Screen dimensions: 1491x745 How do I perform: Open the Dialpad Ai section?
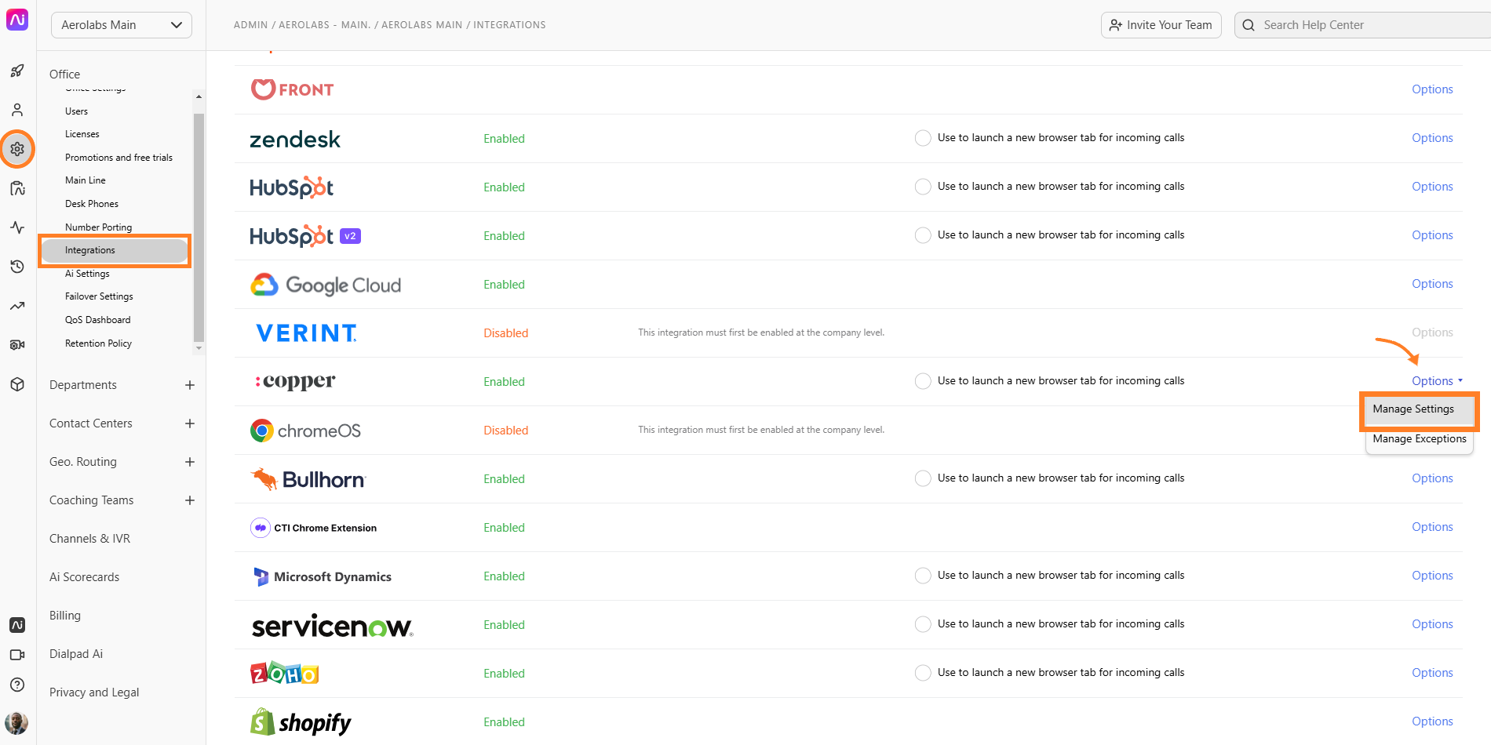[76, 654]
